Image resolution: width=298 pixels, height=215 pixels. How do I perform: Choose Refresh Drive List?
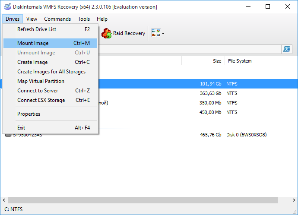[x=50, y=29]
